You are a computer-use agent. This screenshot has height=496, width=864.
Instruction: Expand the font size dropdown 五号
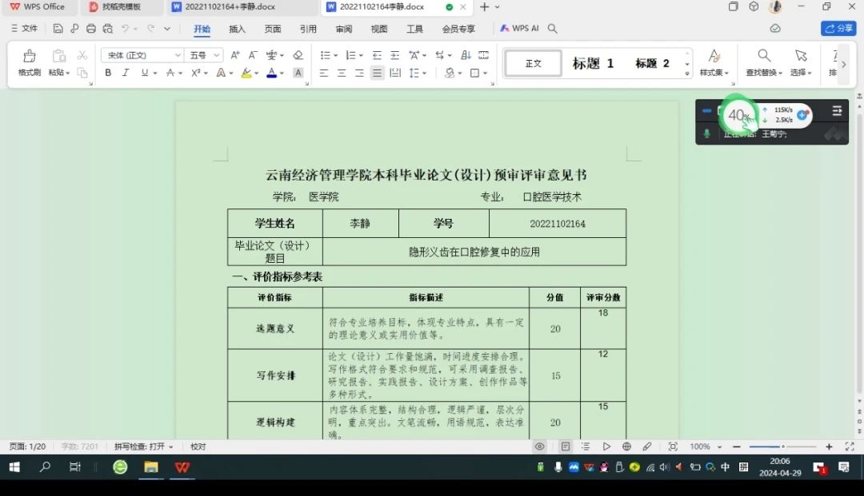pos(204,55)
